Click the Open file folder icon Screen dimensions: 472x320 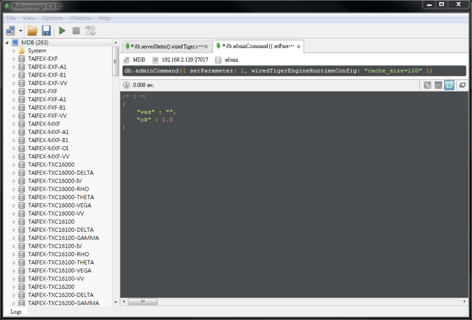pyautogui.click(x=32, y=31)
